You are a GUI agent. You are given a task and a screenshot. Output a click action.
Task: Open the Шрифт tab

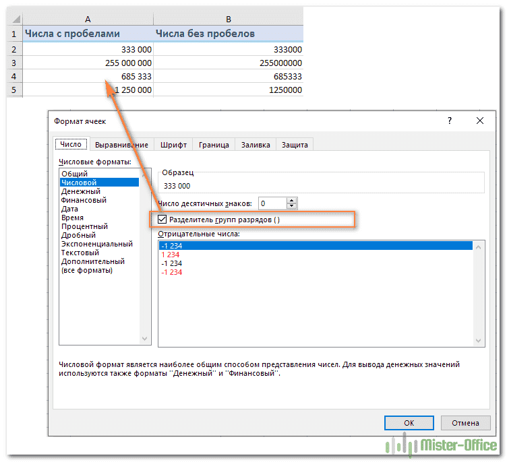(173, 144)
